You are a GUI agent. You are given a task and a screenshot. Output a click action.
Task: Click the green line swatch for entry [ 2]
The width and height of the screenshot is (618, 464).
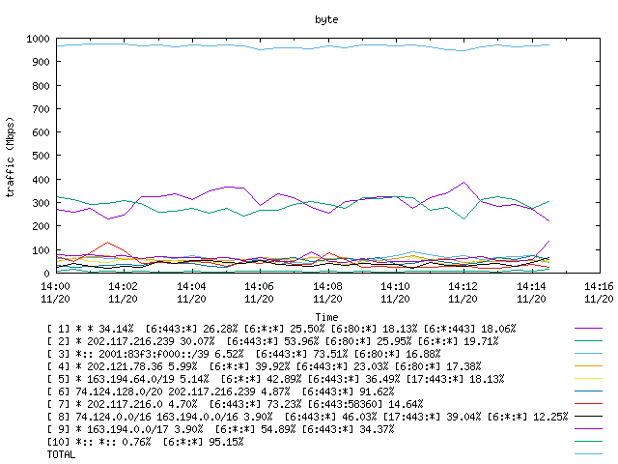(x=588, y=340)
